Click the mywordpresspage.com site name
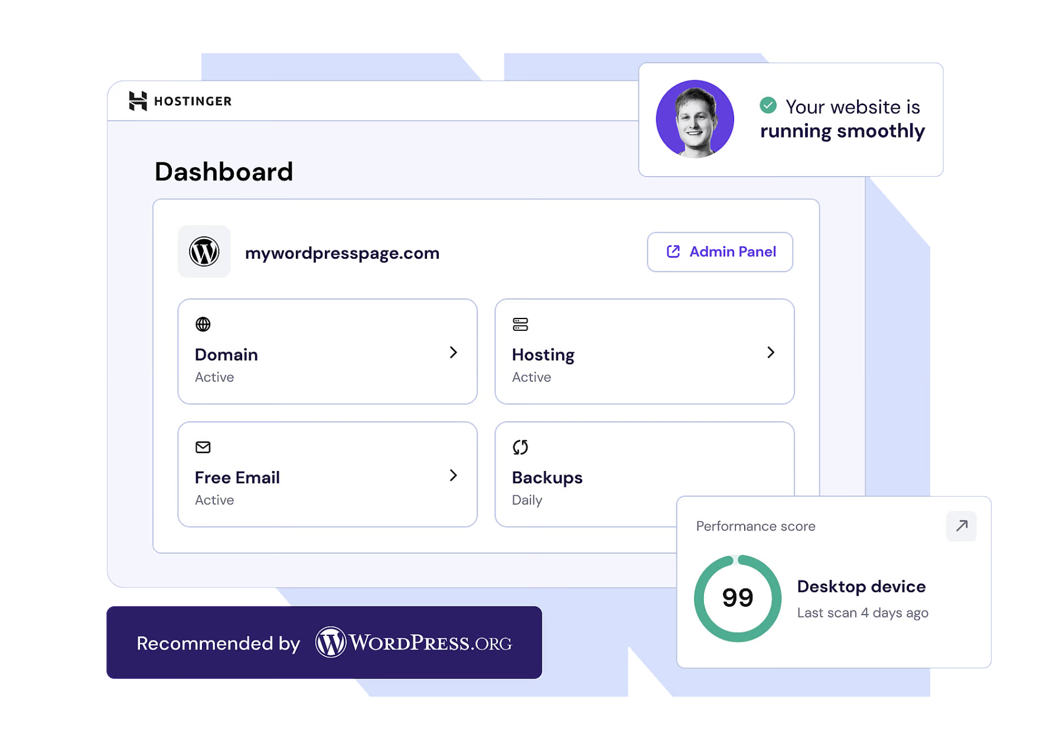The image size is (1056, 754). [342, 253]
